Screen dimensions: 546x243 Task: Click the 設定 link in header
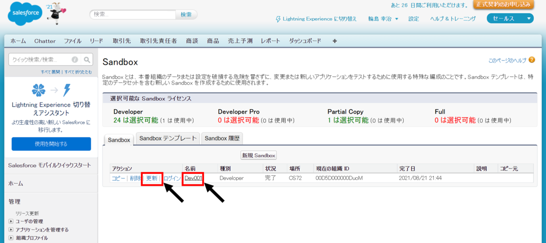[414, 19]
